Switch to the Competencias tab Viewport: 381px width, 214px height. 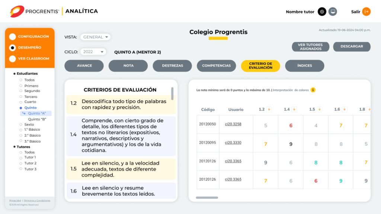[216, 66]
